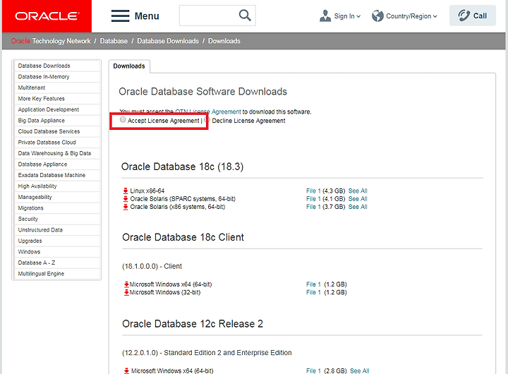
Task: Click Oracle Technology Network breadcrumb
Action: (x=51, y=41)
